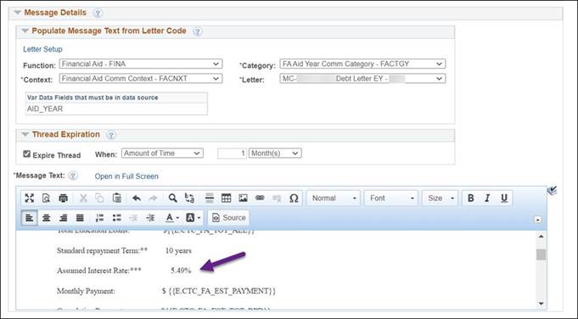Collapse Populate Message Text from Letter Code
578x319 pixels.
click(x=25, y=31)
